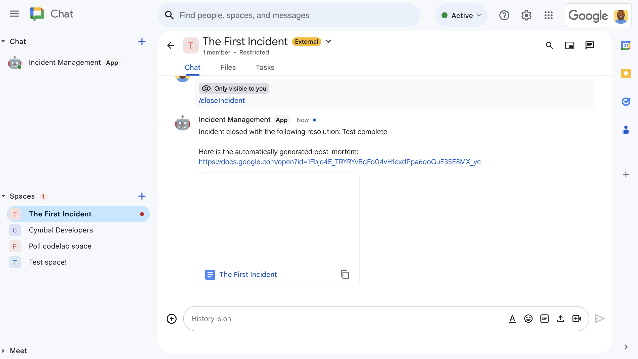The height and width of the screenshot is (359, 638).
Task: Expand The First Incident space details
Action: 328,42
